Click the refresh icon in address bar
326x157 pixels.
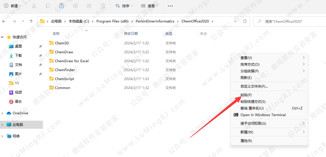point(245,21)
